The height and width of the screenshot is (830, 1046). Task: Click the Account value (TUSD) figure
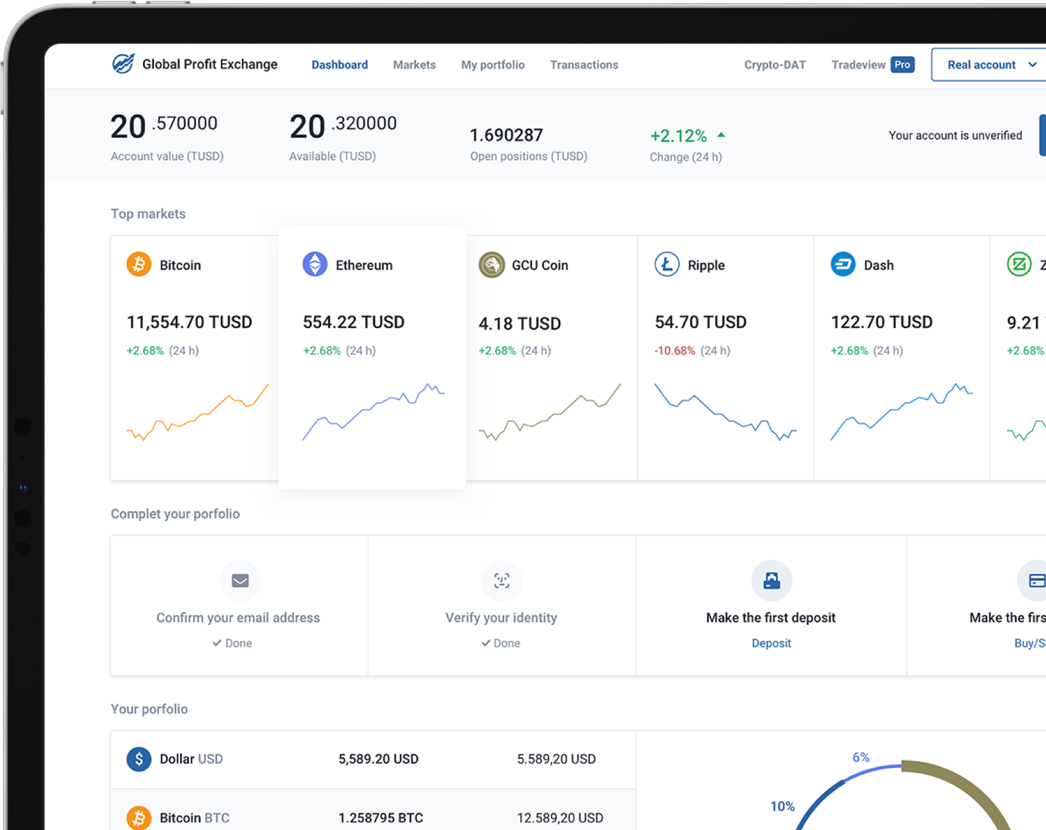(x=164, y=126)
